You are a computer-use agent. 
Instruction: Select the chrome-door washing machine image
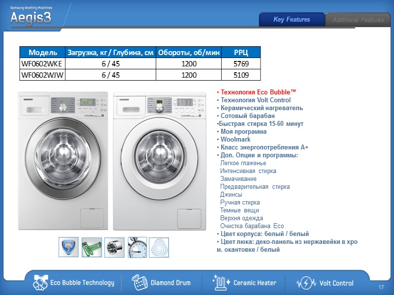[x=63, y=161]
